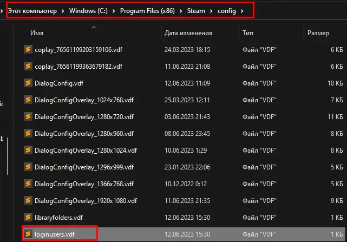Select file name coplay_76561199363679182.vdf
This screenshot has height=242, width=347.
(78, 67)
